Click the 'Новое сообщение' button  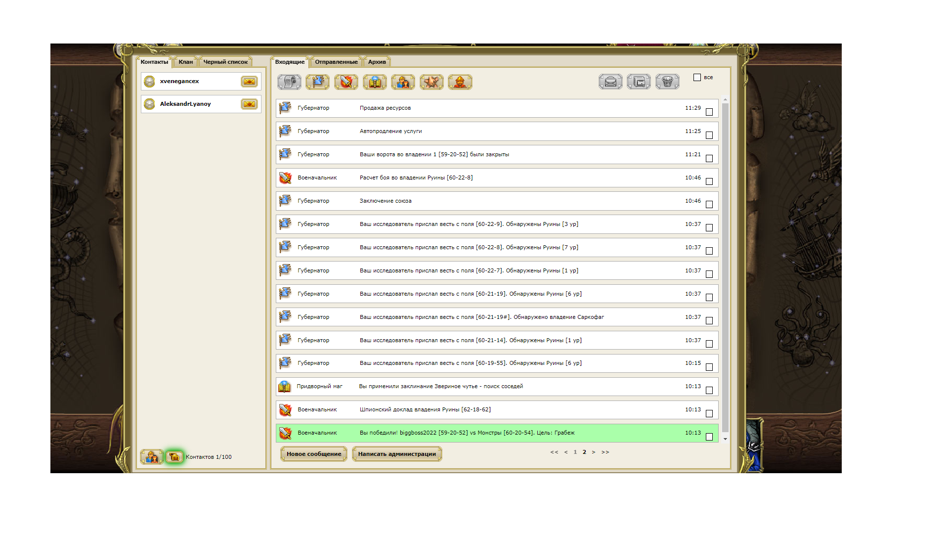314,454
